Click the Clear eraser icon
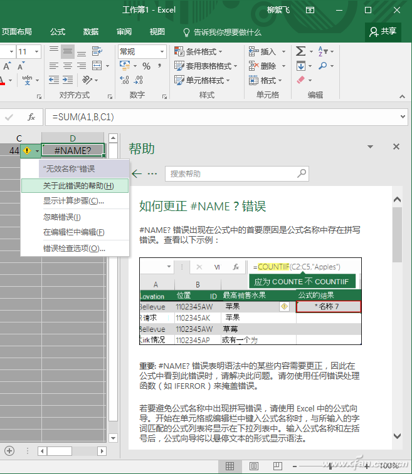This screenshot has width=412, height=474. tap(300, 80)
